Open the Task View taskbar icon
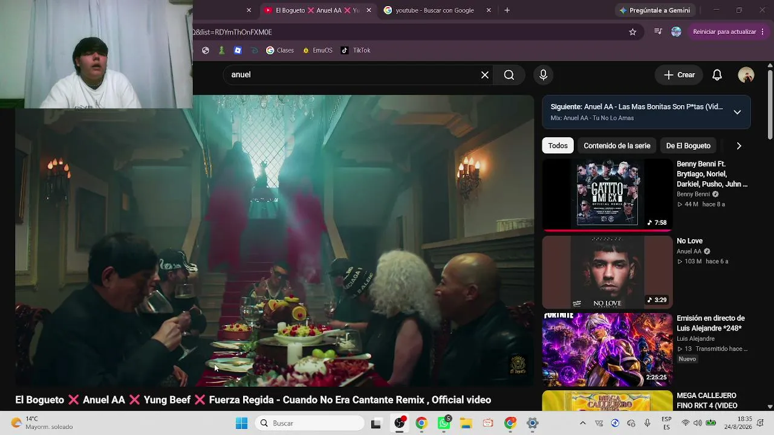 pos(376,423)
